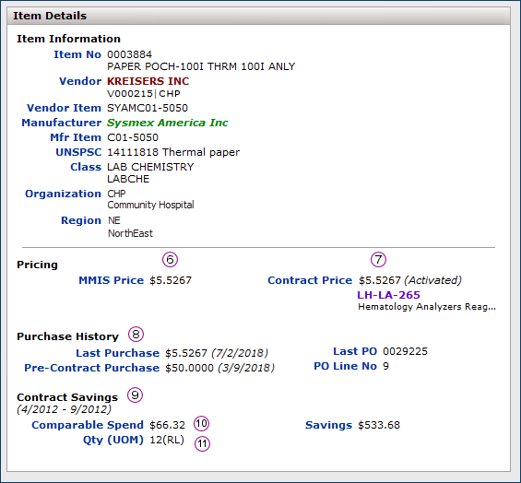Click the UNSPSC code 14111818 Thermal paper
The width and height of the screenshot is (521, 483).
(173, 152)
